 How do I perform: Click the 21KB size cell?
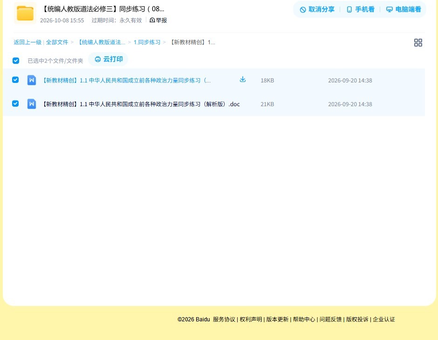[x=267, y=104]
